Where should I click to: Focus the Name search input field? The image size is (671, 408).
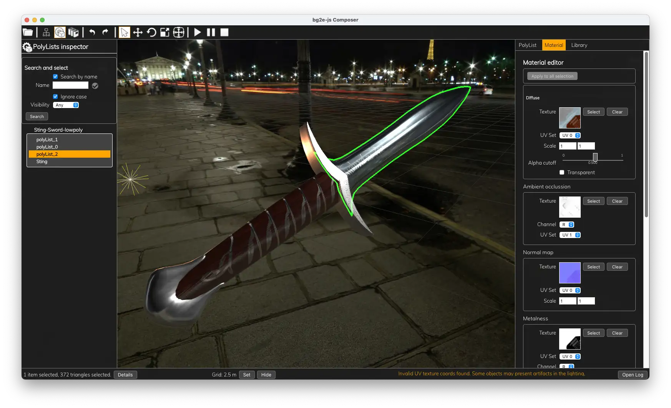click(70, 85)
